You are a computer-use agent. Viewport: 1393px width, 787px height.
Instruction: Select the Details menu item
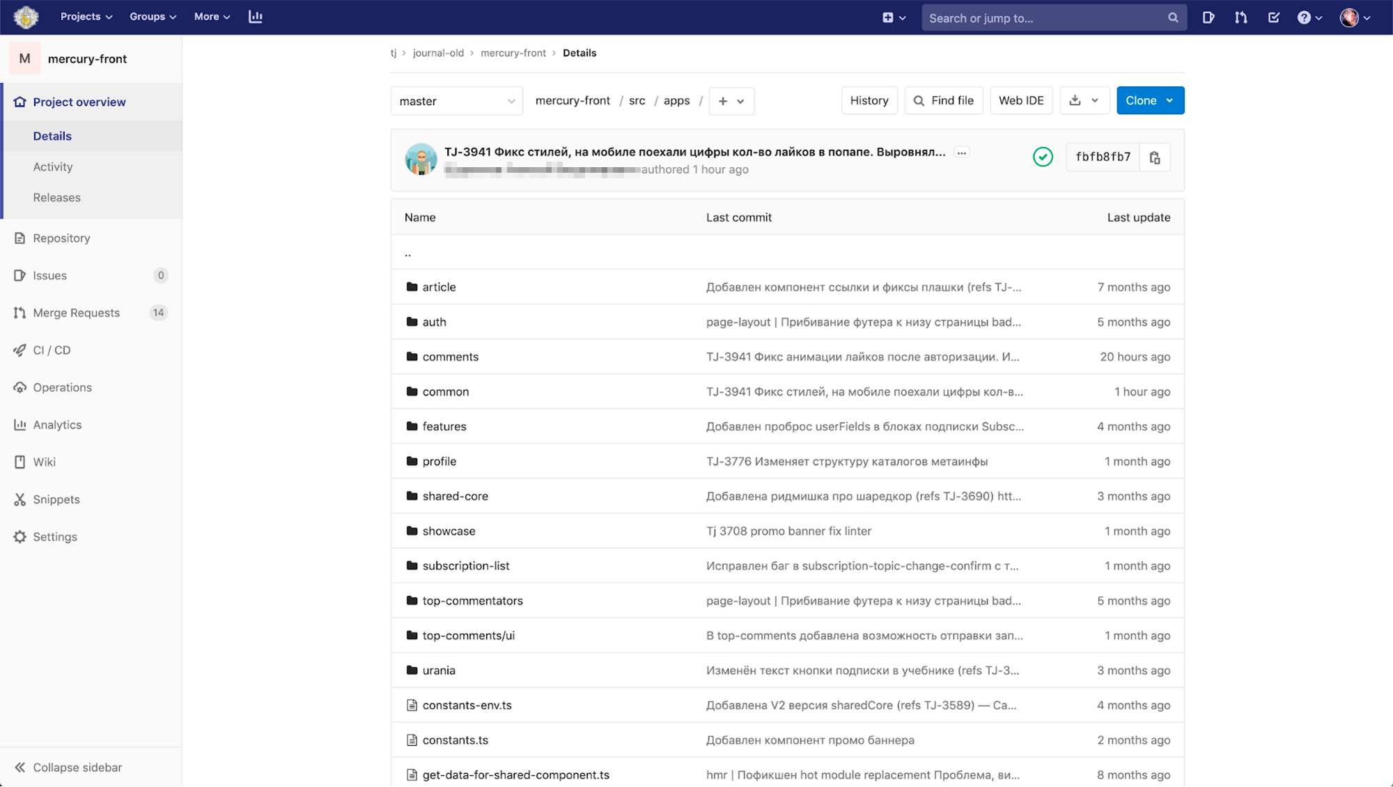point(52,135)
